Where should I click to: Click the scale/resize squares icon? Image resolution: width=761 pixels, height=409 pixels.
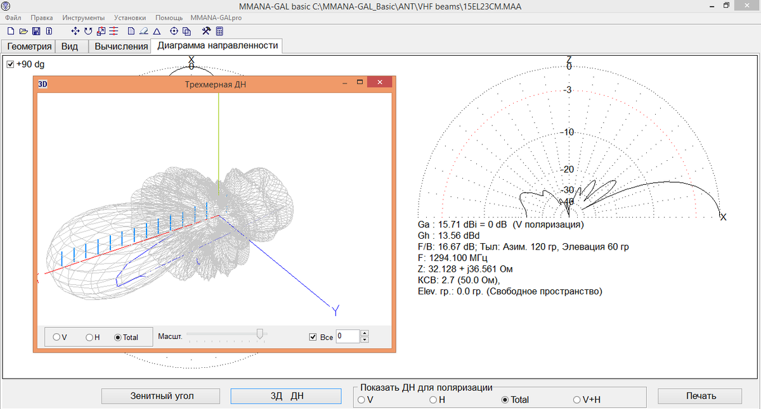pos(101,31)
